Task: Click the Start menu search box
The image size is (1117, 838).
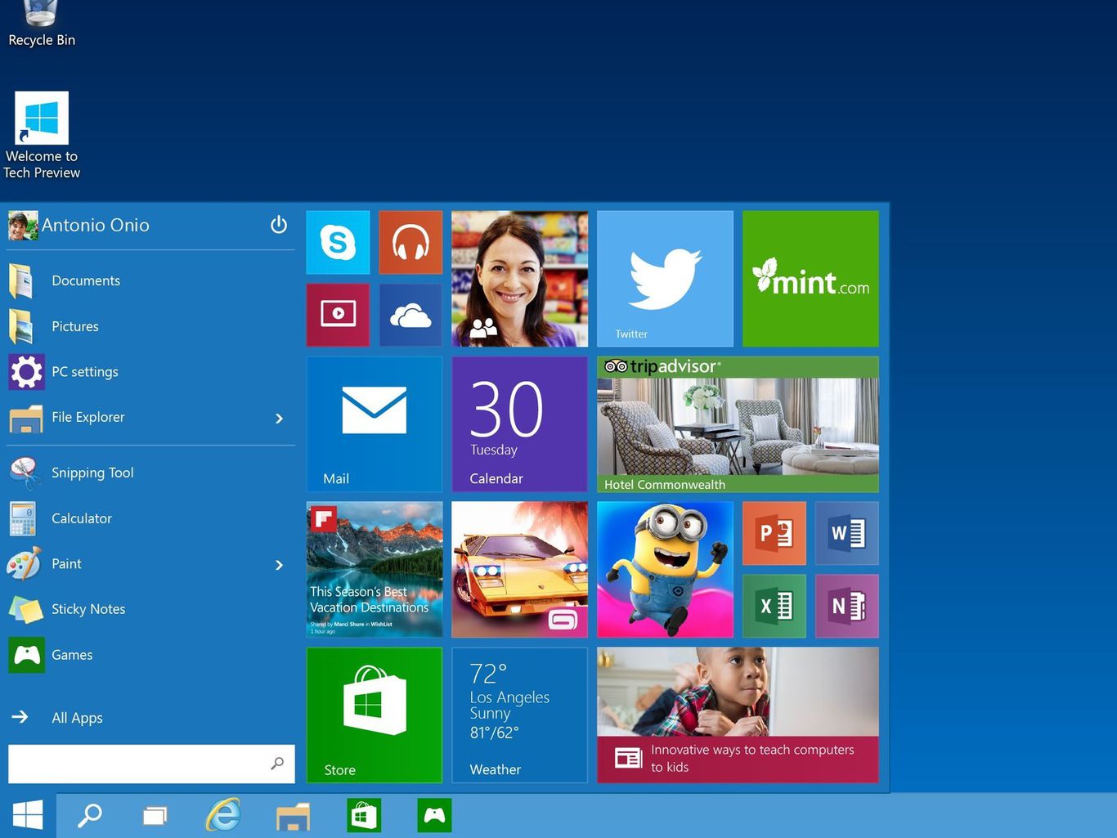Action: coord(151,764)
